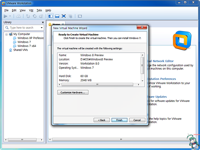Viewport: 200px width, 150px height.
Task: Open the Virtual Network Editor link
Action: [x=161, y=61]
